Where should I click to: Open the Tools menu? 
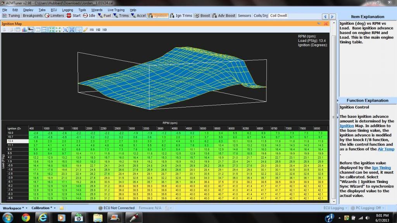(x=82, y=10)
